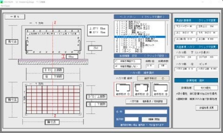Select 継手形状 ① joint shape thumbnail
The height and width of the screenshot is (133, 223).
(123, 89)
